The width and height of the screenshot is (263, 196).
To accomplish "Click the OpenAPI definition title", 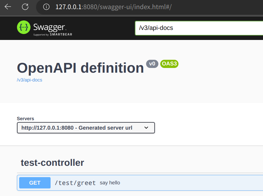I will click(x=80, y=68).
